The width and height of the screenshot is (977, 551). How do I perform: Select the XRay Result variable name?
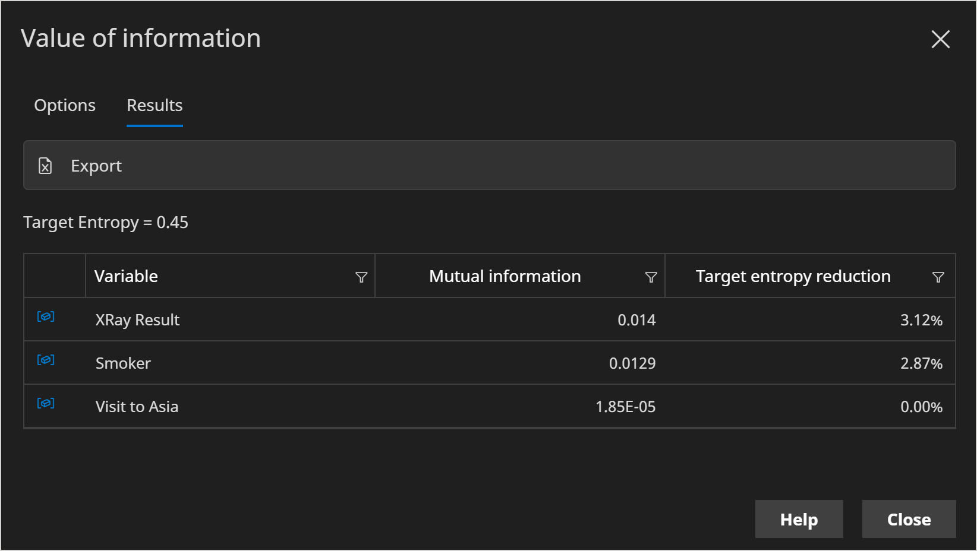click(x=137, y=320)
